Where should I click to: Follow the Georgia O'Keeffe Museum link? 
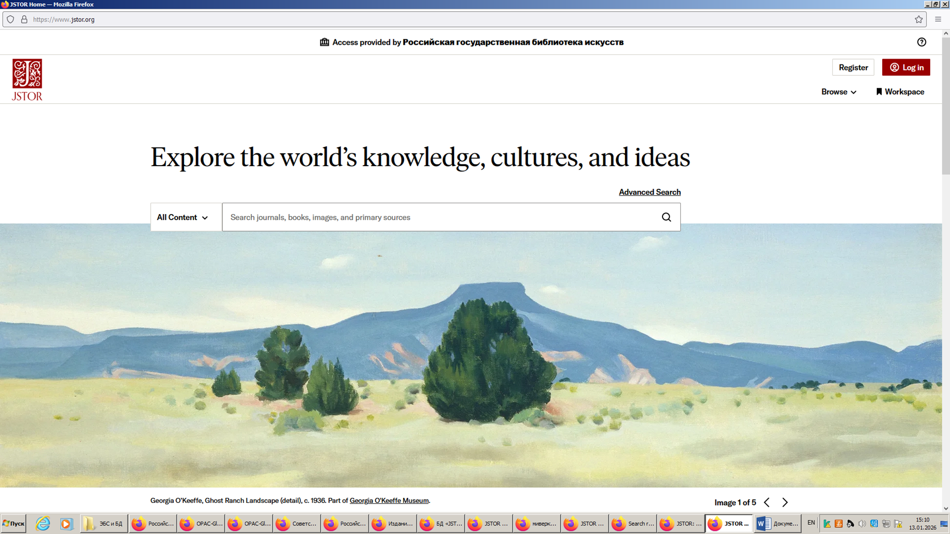[x=389, y=501]
